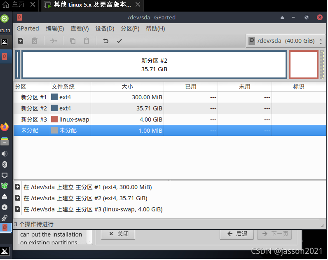Select pending operation 主分区 #3 (linux-swap, 4.00 GiB)
Screen dimensions: 328x260
(x=93, y=209)
